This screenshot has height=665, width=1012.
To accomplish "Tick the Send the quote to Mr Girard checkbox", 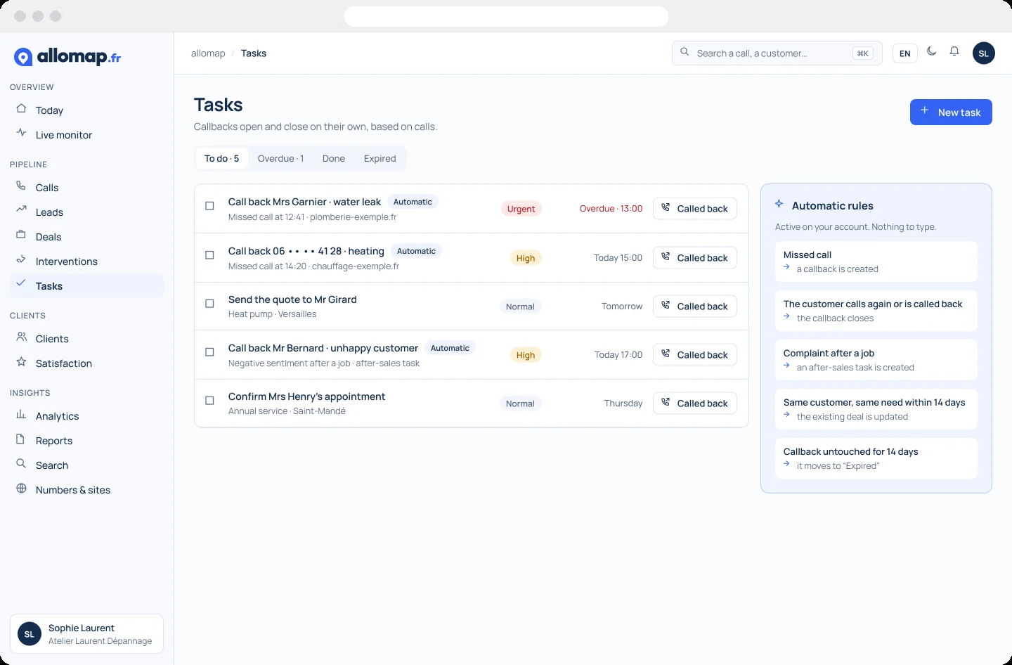I will click(x=209, y=304).
